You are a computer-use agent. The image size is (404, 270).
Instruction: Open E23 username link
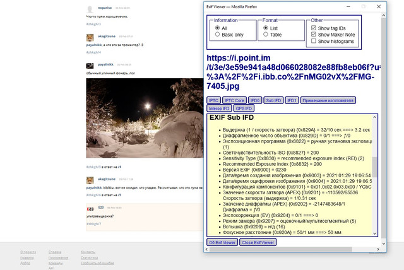[101, 207]
